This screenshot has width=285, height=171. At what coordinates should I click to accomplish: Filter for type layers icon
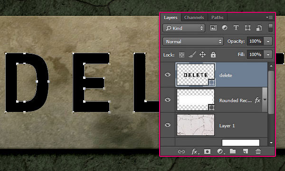(x=236, y=28)
